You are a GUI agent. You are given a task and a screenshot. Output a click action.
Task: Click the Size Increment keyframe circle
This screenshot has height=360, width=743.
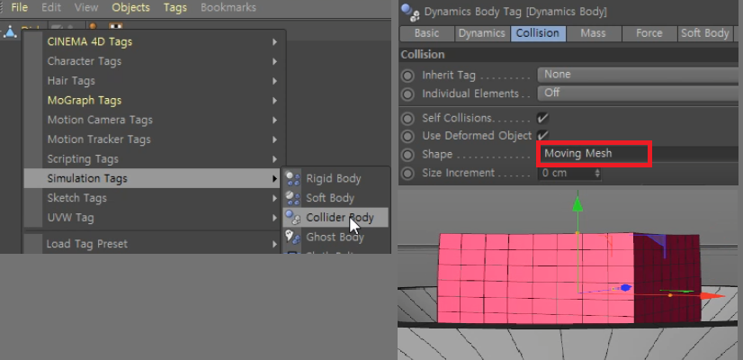pyautogui.click(x=407, y=173)
